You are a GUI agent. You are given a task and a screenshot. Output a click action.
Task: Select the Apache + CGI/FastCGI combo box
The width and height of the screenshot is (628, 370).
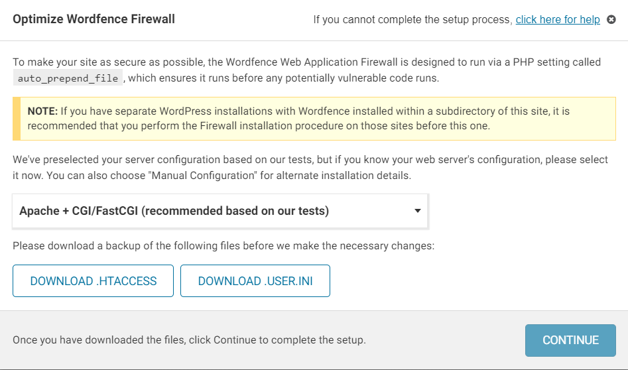(x=220, y=211)
